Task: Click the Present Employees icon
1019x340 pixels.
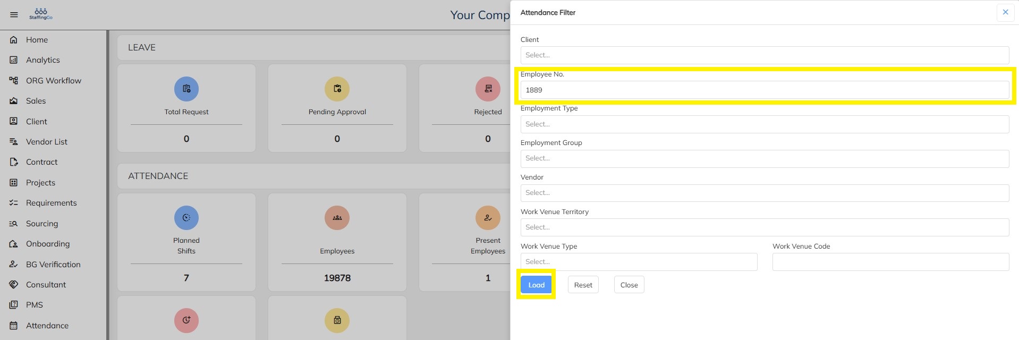Action: [x=488, y=218]
